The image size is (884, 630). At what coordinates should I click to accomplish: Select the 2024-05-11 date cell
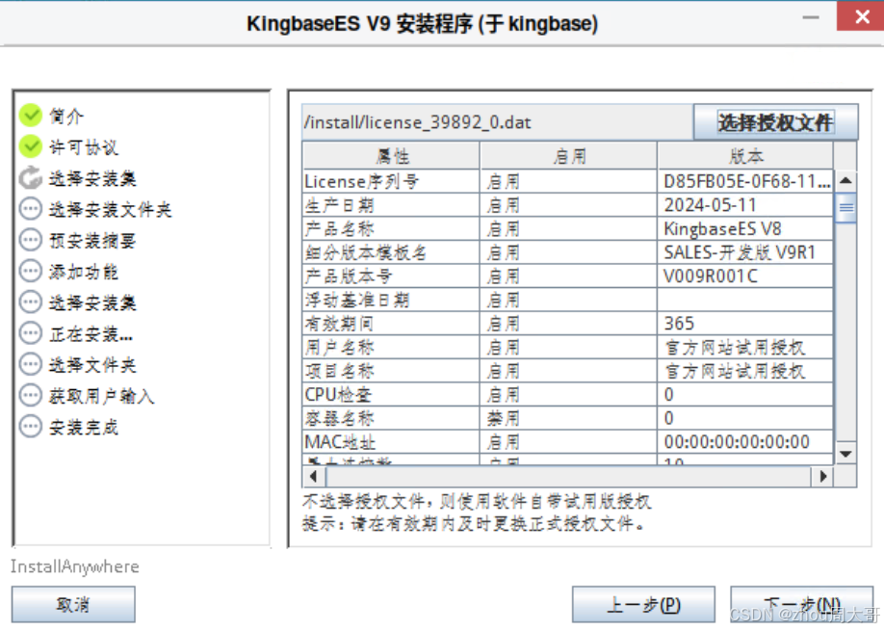[x=745, y=205]
